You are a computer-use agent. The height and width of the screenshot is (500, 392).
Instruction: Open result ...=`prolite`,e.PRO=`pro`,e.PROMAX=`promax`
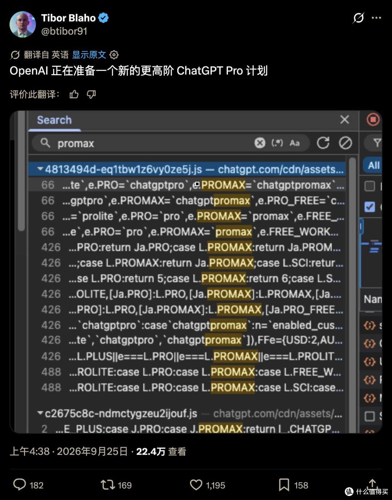188,216
